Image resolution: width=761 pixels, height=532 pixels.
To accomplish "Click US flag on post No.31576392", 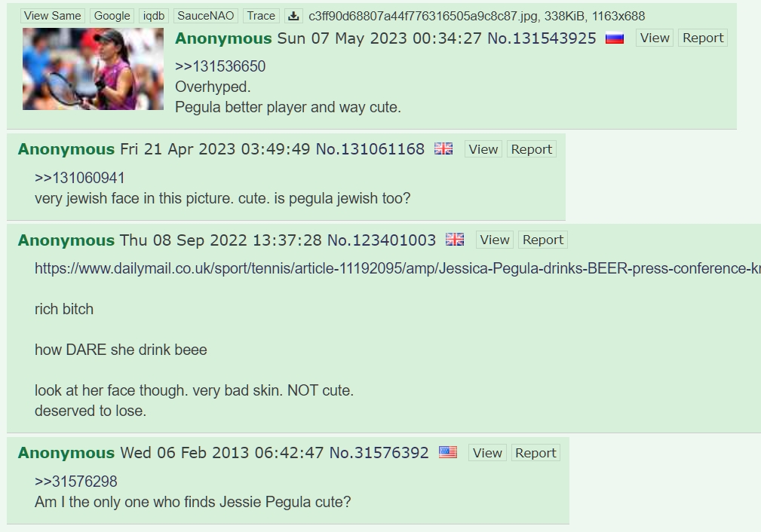I will coord(448,452).
